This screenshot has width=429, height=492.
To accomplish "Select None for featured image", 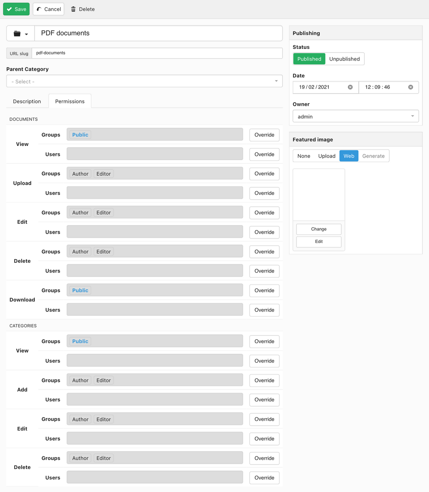I will click(x=304, y=156).
